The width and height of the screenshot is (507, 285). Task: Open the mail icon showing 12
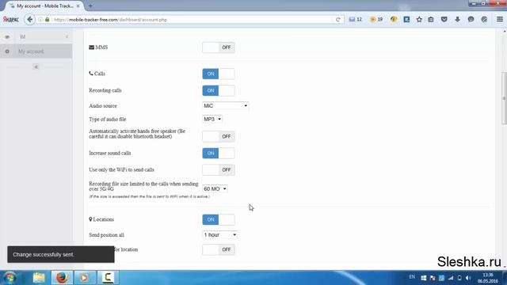click(x=355, y=19)
